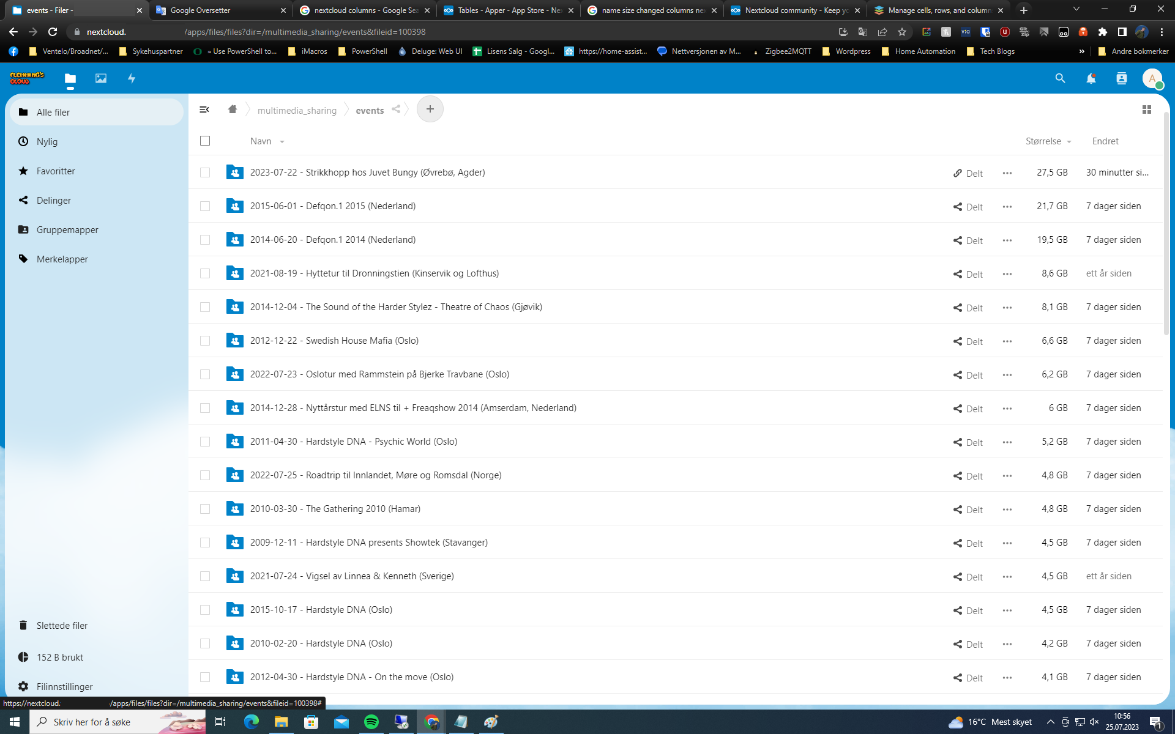Go to home folder breadcrumb icon

[233, 109]
